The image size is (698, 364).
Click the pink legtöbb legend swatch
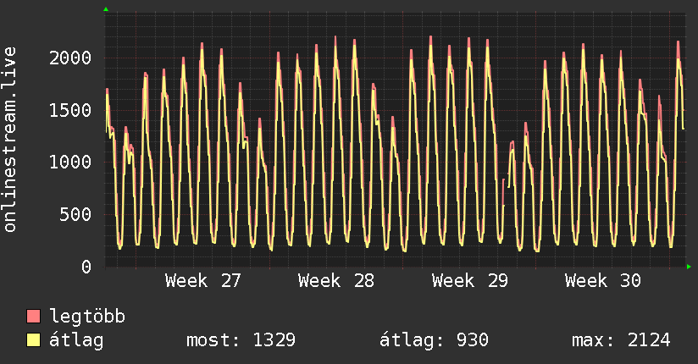(33, 317)
